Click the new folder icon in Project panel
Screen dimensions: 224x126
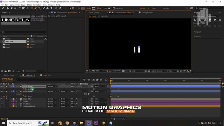click(6, 71)
